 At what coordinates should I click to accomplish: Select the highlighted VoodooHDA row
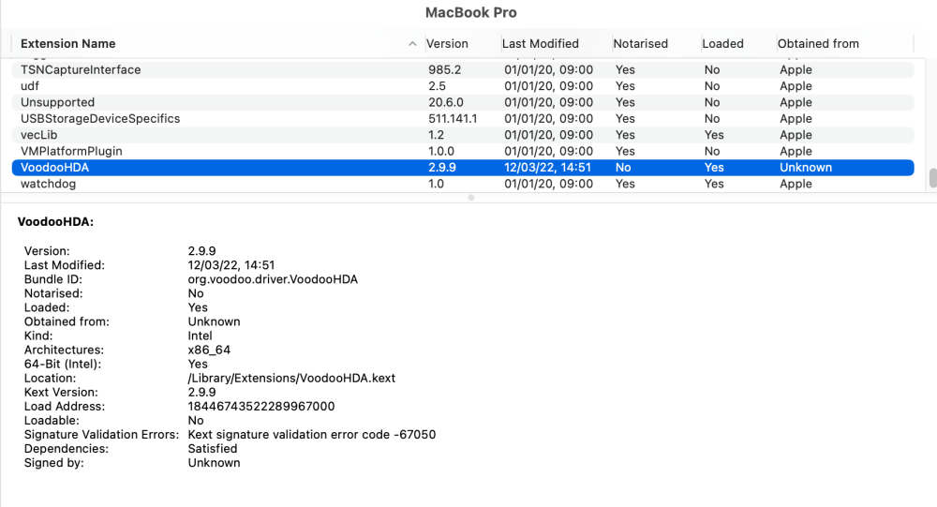[x=463, y=168]
